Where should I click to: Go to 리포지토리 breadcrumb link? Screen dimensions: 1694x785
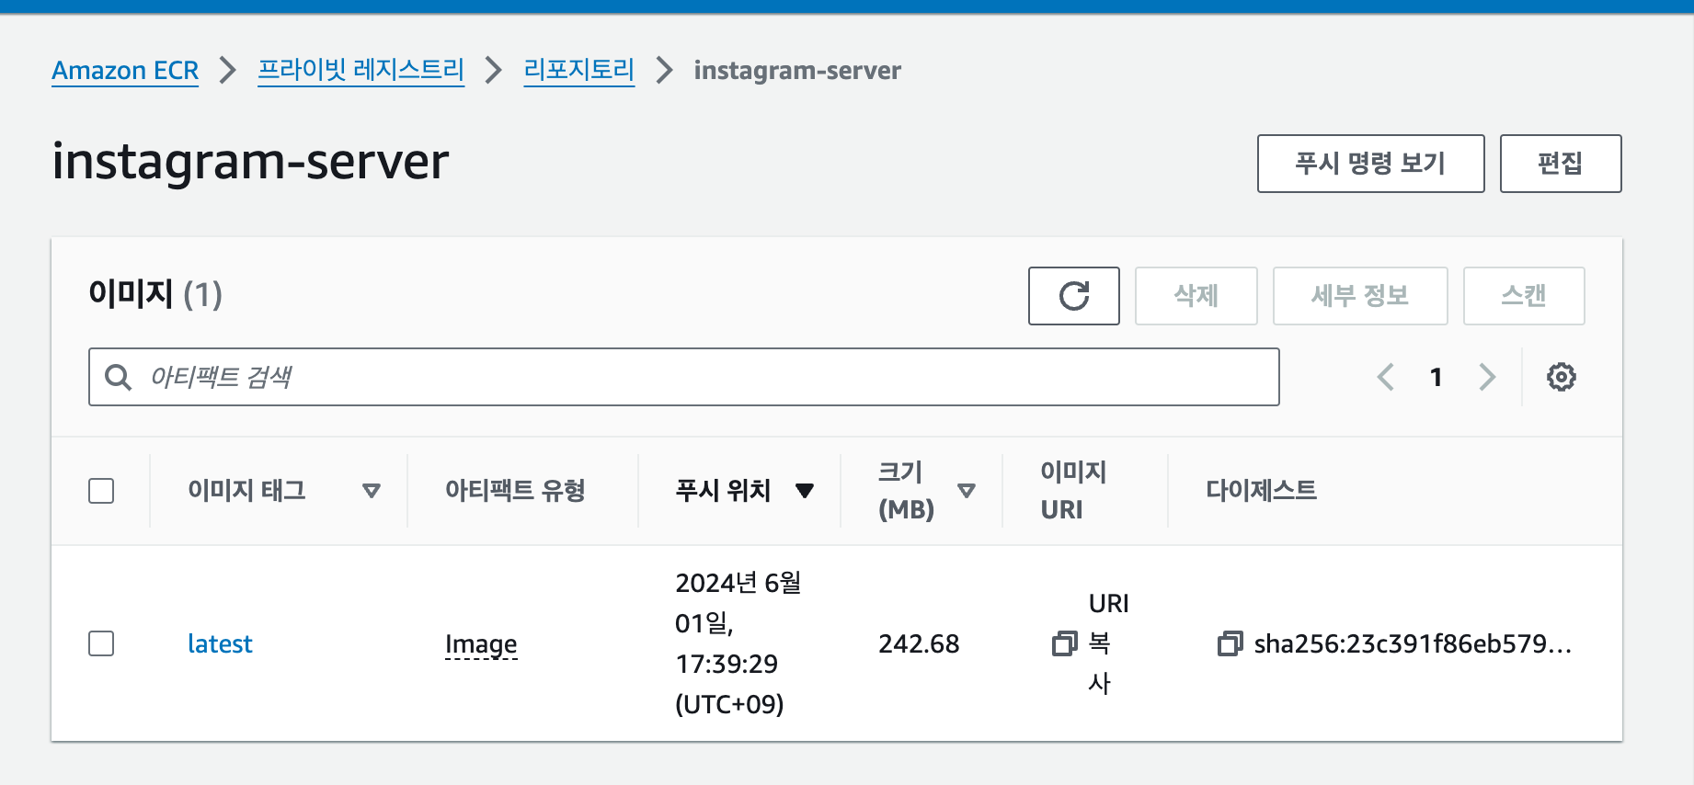point(578,71)
